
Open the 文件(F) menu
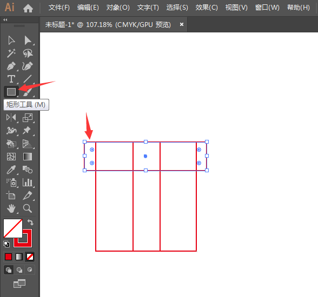(x=59, y=8)
